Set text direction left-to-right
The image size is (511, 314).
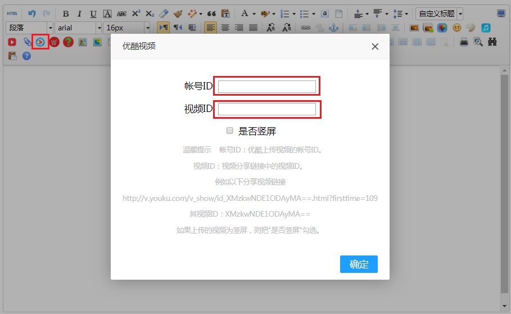pyautogui.click(x=163, y=28)
